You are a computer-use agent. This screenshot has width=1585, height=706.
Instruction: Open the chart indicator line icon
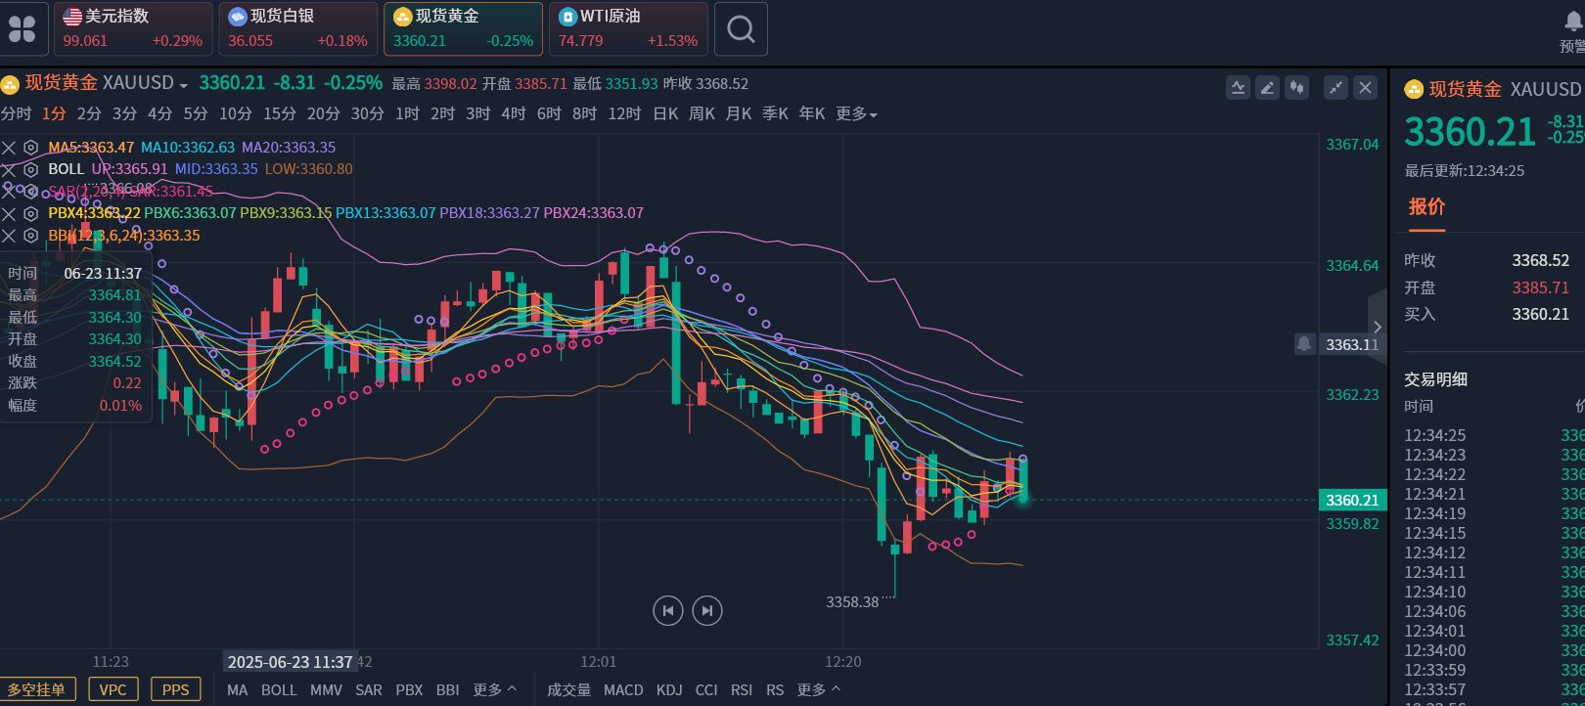click(1238, 88)
